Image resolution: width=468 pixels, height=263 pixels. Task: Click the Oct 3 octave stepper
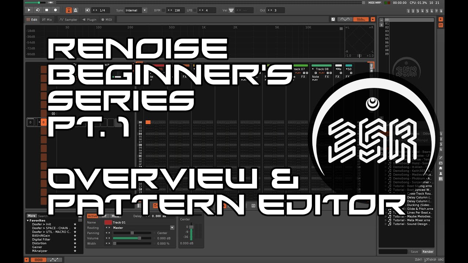(276, 10)
